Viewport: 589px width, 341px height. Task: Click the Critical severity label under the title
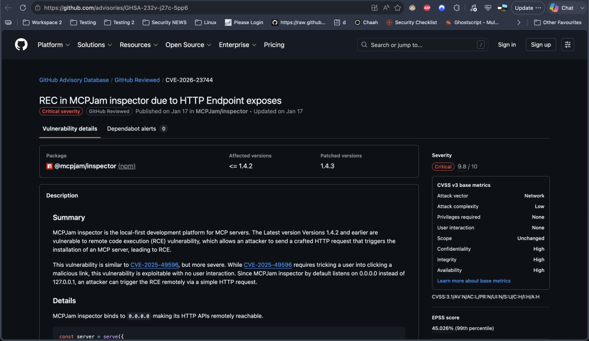coord(61,111)
